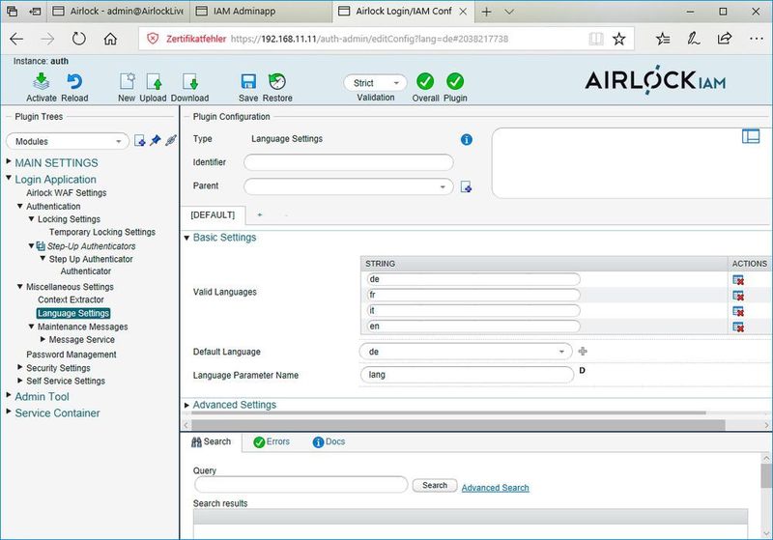Open the Strict validation dropdown
The image size is (773, 540).
(x=375, y=83)
